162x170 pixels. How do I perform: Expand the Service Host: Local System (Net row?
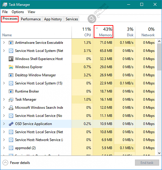(4, 51)
